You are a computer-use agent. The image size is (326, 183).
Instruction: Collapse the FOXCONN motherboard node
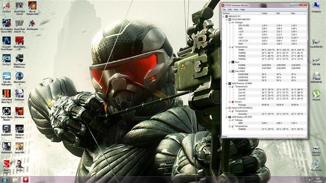227,19
